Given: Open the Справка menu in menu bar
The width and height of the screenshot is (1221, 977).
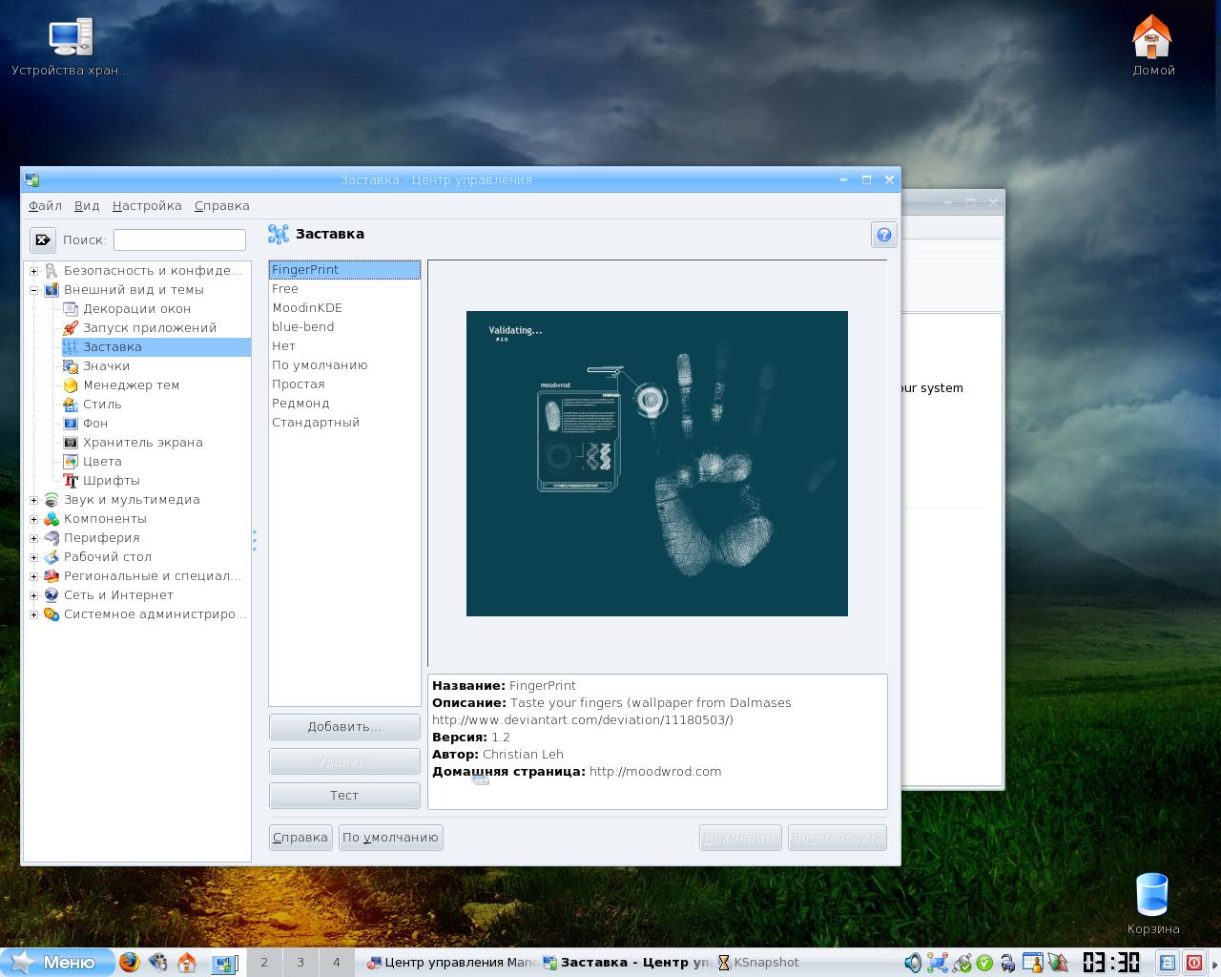Looking at the screenshot, I should tap(221, 205).
